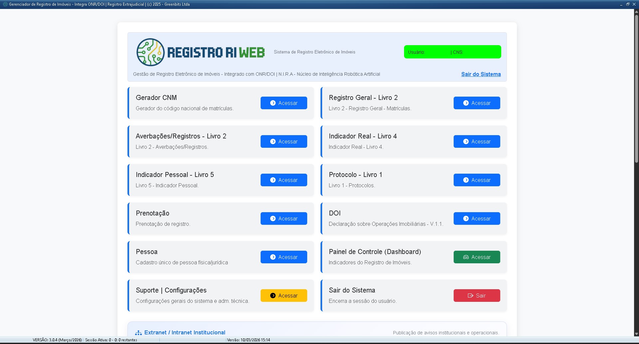Access the Pessoa cadastro module

(284, 257)
